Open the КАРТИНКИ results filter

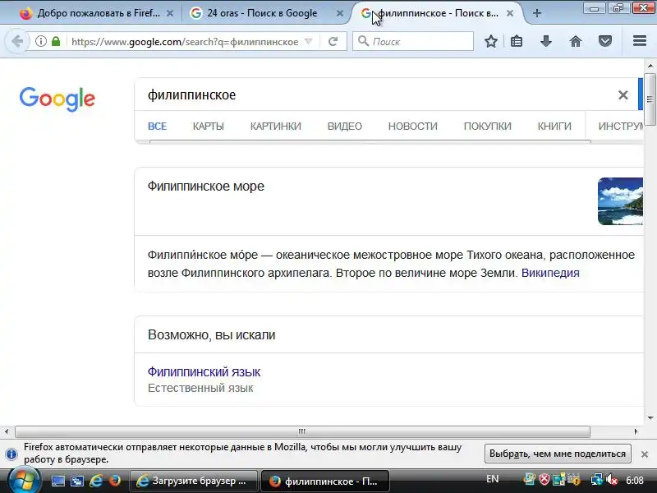point(276,127)
